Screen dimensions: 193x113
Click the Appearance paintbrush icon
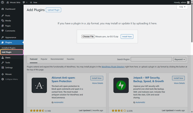(x=3, y=37)
